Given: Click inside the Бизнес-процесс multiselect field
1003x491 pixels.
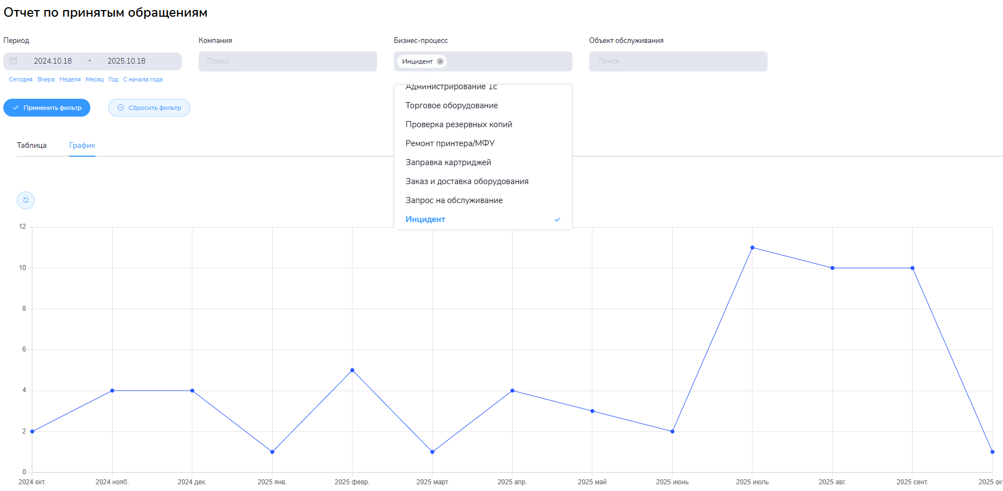Looking at the screenshot, I should click(508, 61).
